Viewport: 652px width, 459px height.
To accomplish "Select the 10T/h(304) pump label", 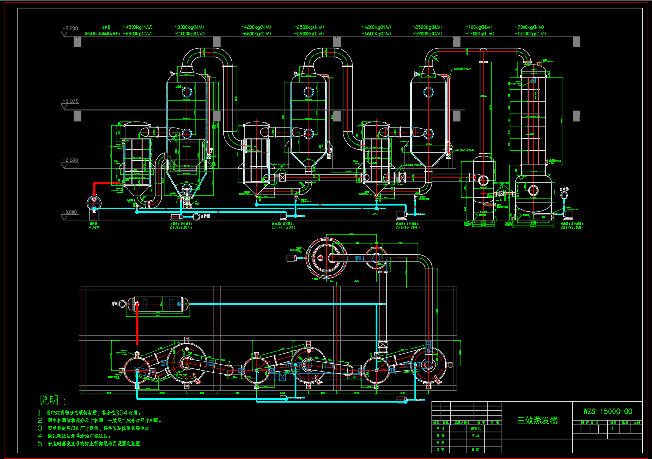I will [283, 227].
